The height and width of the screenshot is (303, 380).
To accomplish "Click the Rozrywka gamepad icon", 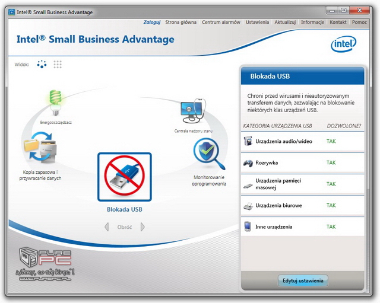I will coord(248,163).
